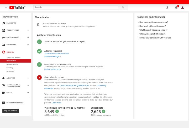The height and width of the screenshot is (128, 189).
Task: Click the checkmark beside Partner Programme terms accepted
Action: point(39,42)
